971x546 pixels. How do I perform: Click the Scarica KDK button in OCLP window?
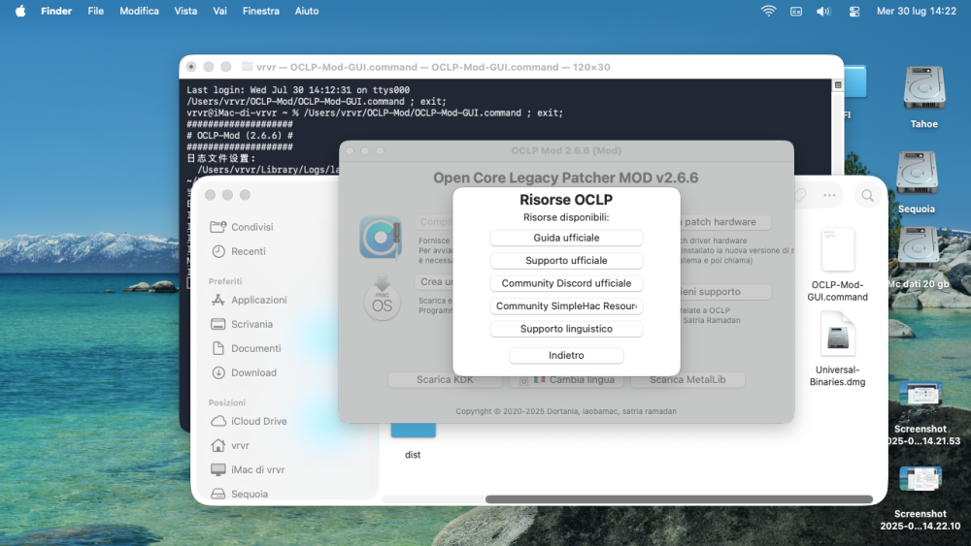[x=445, y=379]
